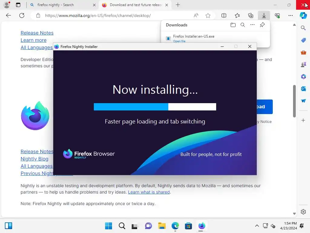310x233 pixels.
Task: Open Chat app from taskbar
Action: click(x=148, y=226)
